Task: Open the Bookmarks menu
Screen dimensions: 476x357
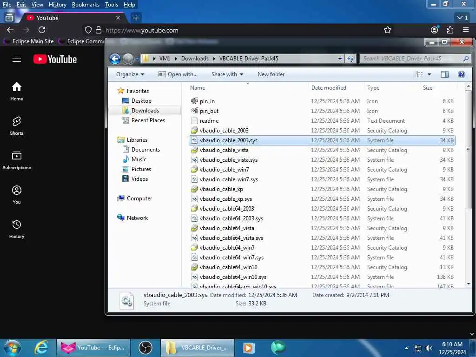Action: 86,5
